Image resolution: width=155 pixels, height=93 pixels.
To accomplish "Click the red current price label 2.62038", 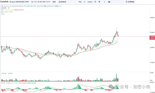I will pos(152,37).
